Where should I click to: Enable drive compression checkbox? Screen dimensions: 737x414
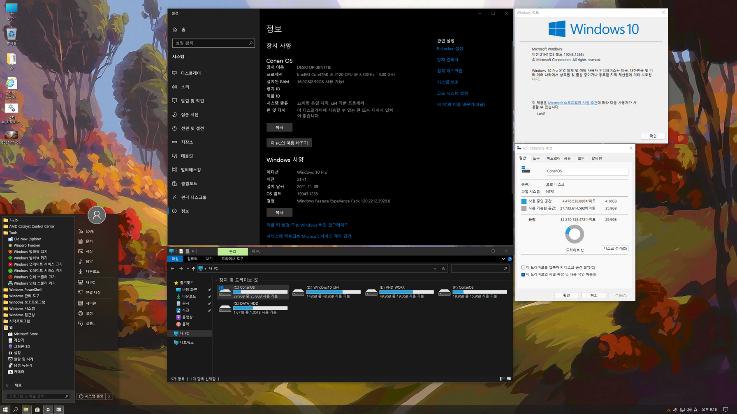coord(523,267)
